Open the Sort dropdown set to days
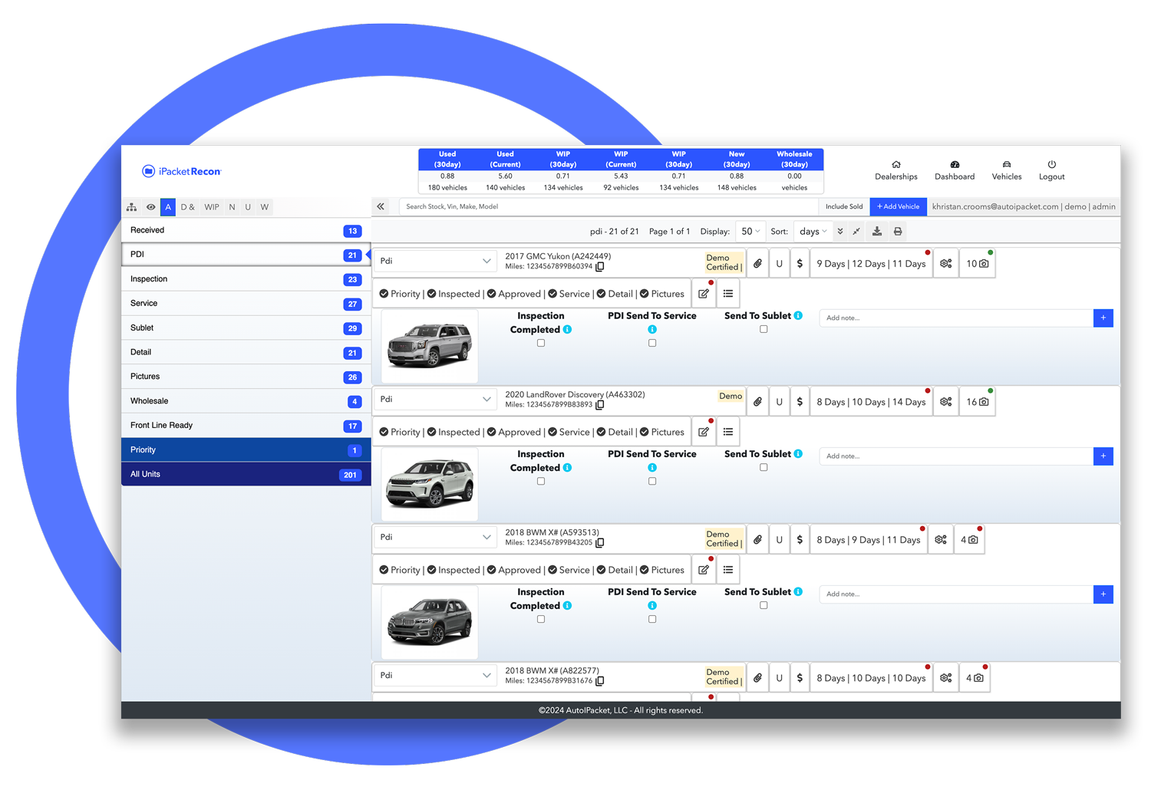 tap(813, 232)
